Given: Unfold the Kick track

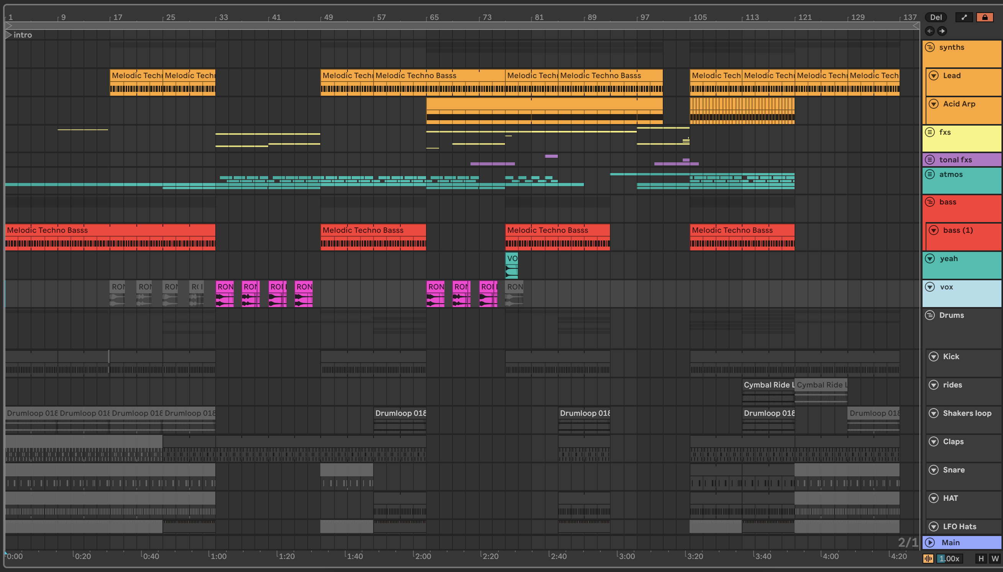Looking at the screenshot, I should [934, 356].
